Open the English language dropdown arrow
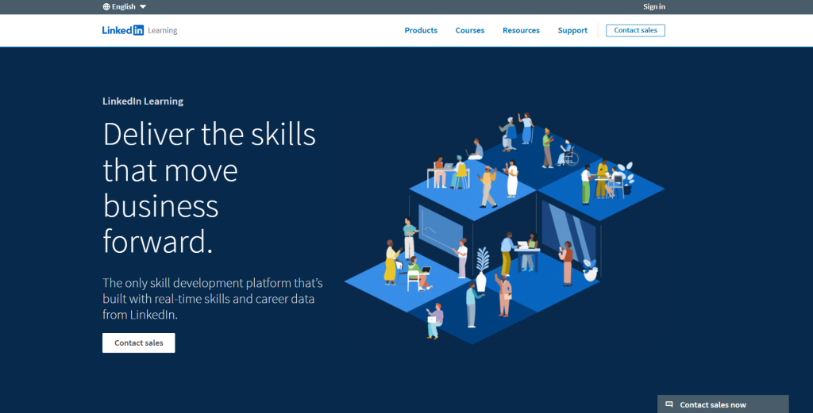This screenshot has height=413, width=813. pyautogui.click(x=143, y=6)
